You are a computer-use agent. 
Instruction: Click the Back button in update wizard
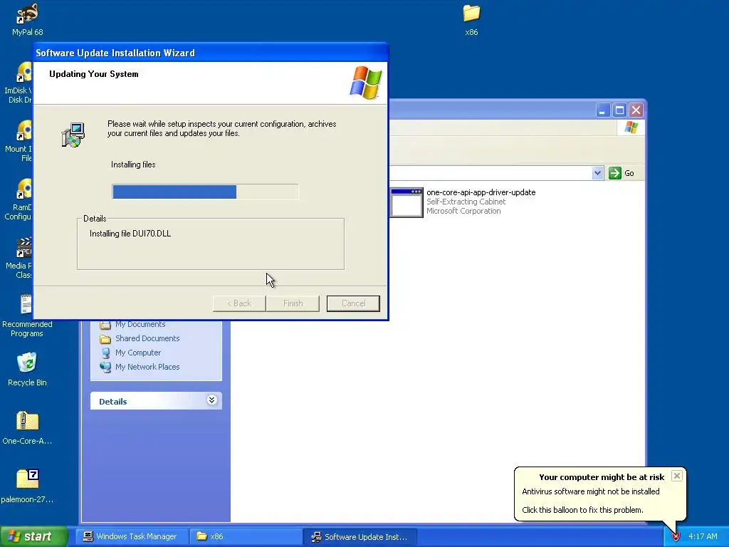pyautogui.click(x=239, y=303)
